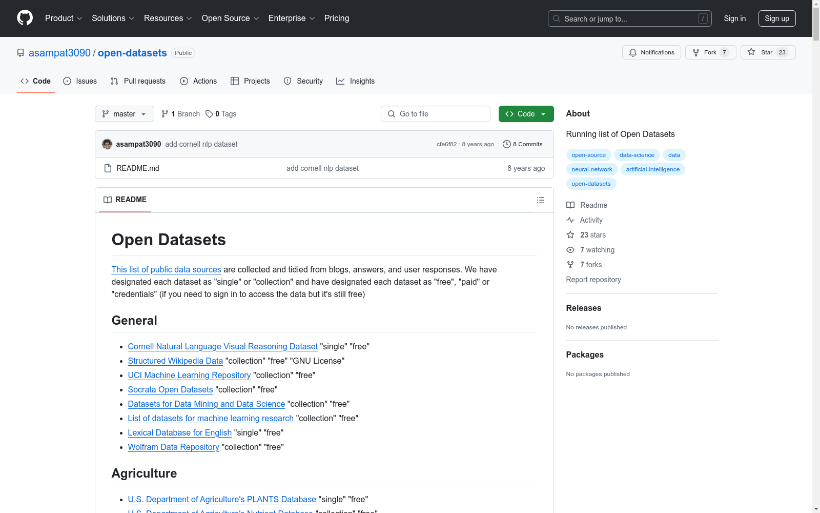Image resolution: width=820 pixels, height=513 pixels.
Task: Open the 8 Commits history
Action: [523, 144]
